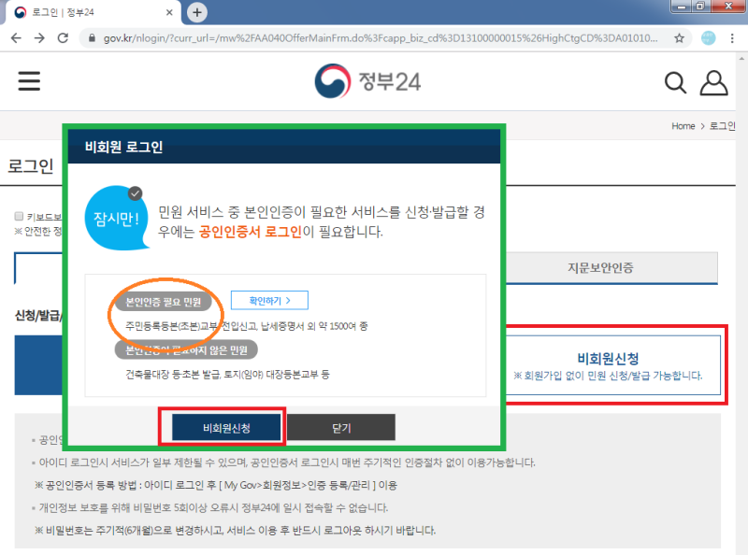Go back in the browser
The width and height of the screenshot is (748, 555).
click(x=16, y=38)
